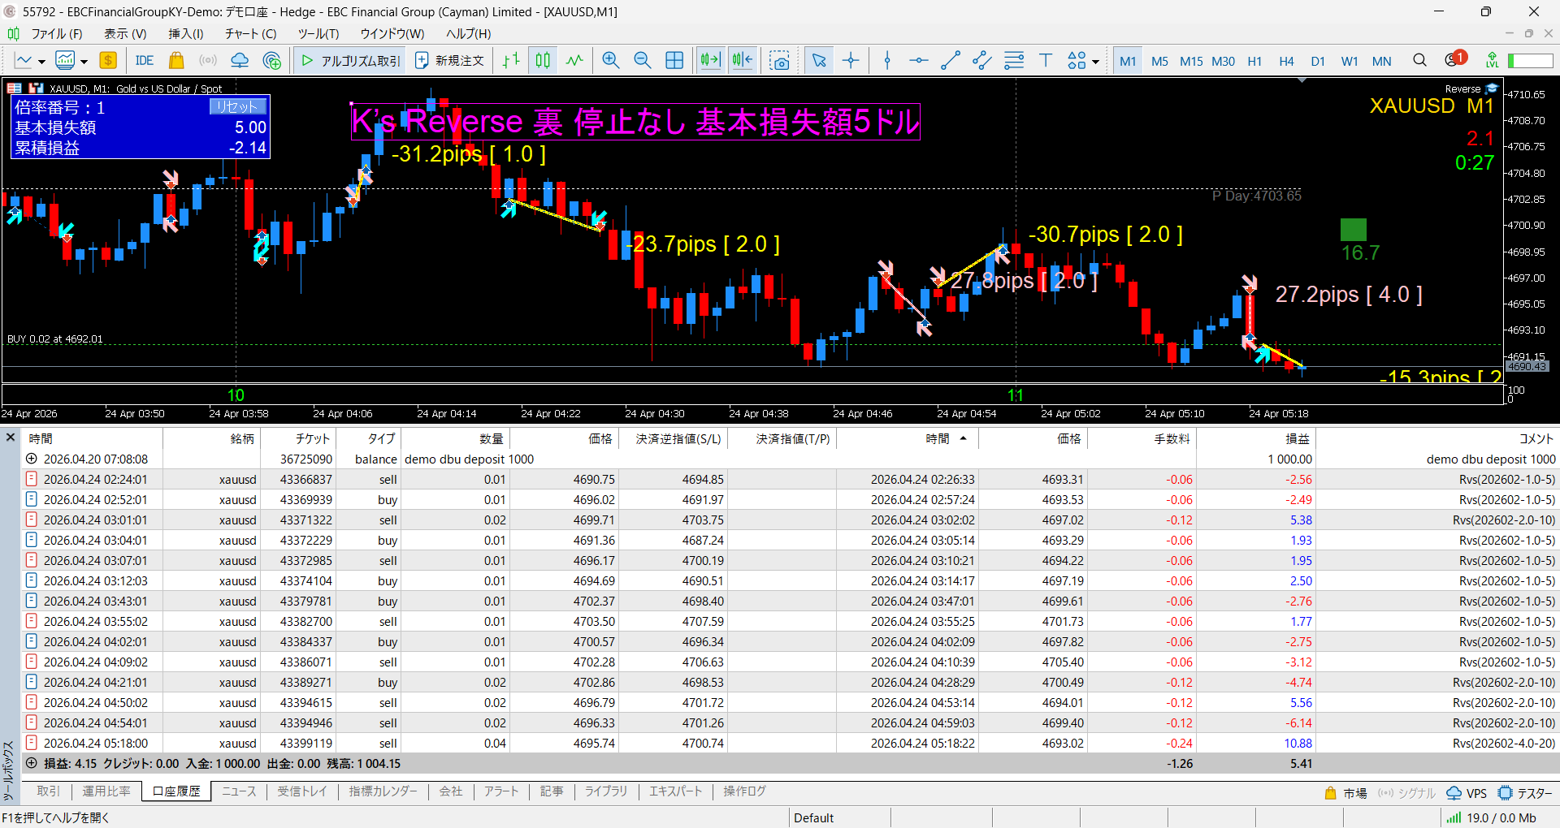Image resolution: width=1560 pixels, height=828 pixels.
Task: Draw a trendline with the line tool
Action: (950, 61)
